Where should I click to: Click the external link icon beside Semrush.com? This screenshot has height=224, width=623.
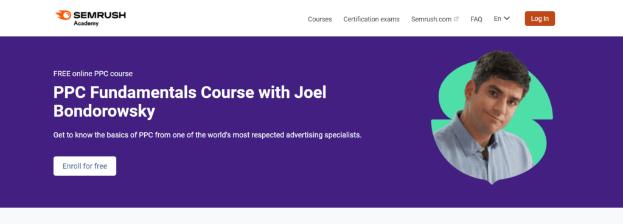[456, 19]
